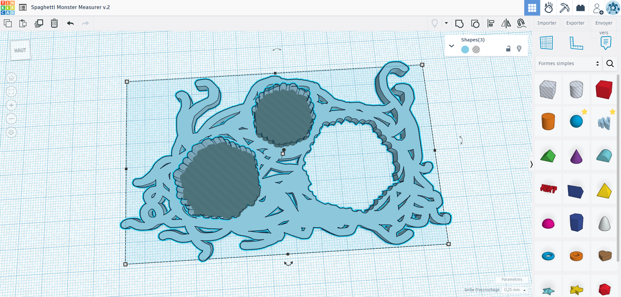Select the Workplane tool icon
The image size is (621, 297).
(x=546, y=43)
